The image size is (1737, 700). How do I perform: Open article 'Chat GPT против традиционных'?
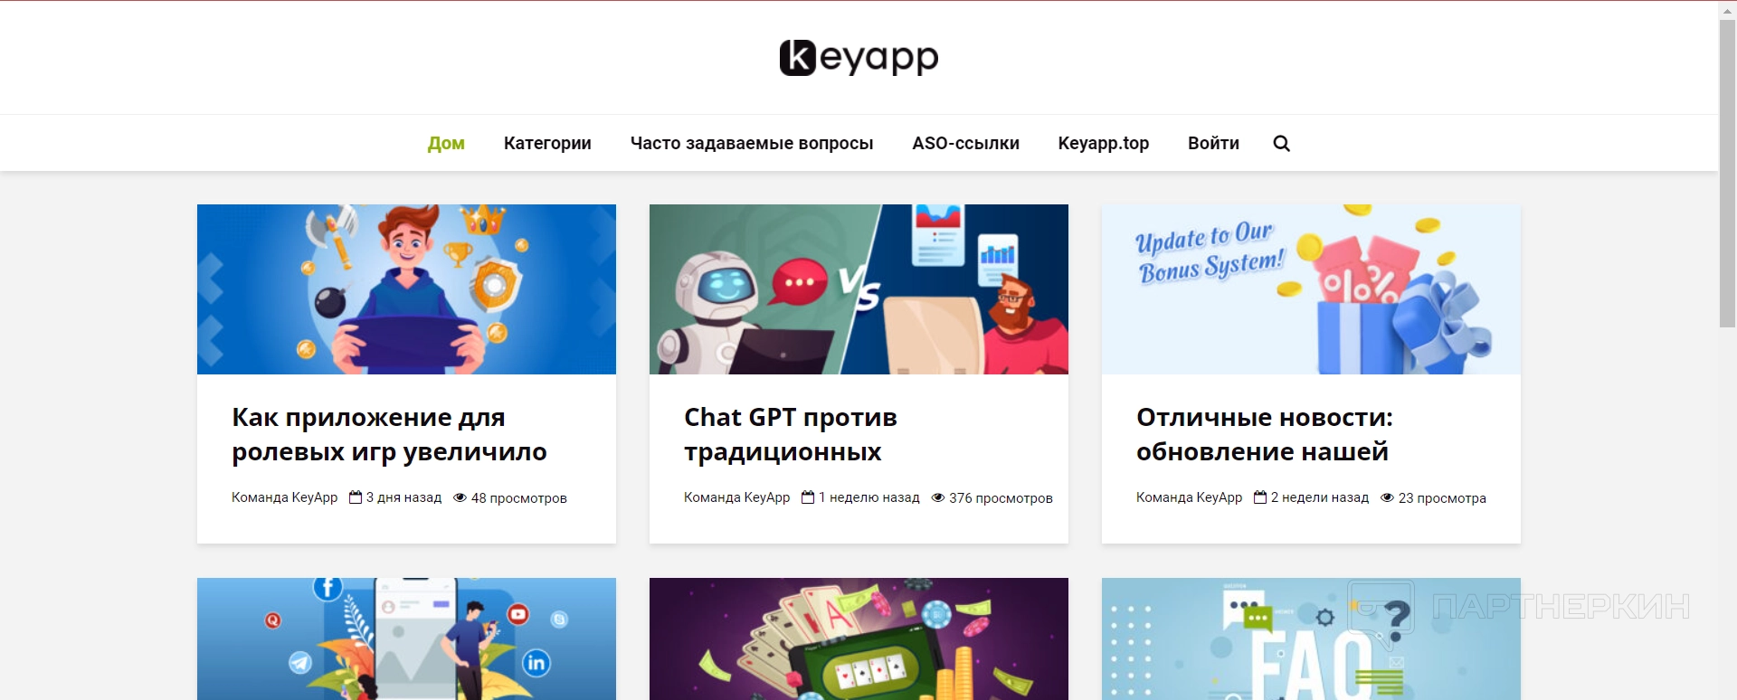[x=791, y=434]
